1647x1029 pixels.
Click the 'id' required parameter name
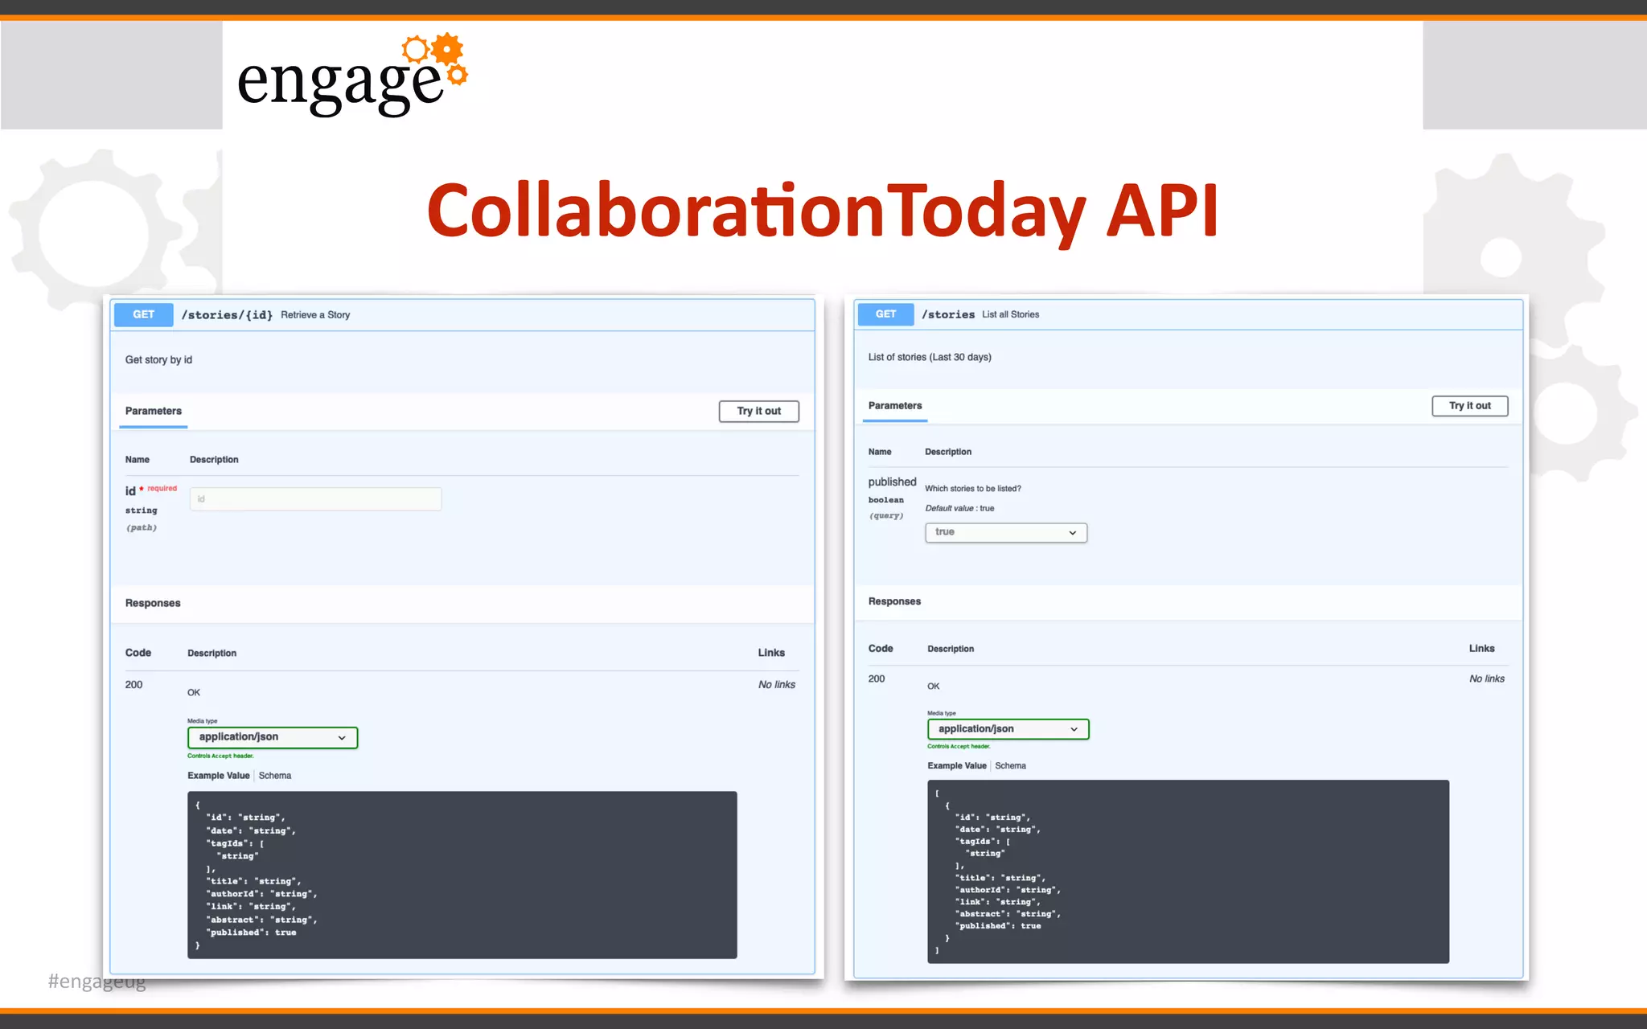pyautogui.click(x=130, y=491)
